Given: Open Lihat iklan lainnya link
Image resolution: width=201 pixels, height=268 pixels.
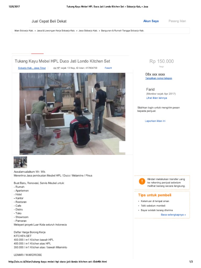Looking at the screenshot, I should (157, 98).
